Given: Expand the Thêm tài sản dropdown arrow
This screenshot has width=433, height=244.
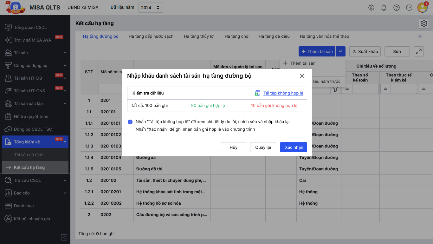Looking at the screenshot, I should click(340, 51).
